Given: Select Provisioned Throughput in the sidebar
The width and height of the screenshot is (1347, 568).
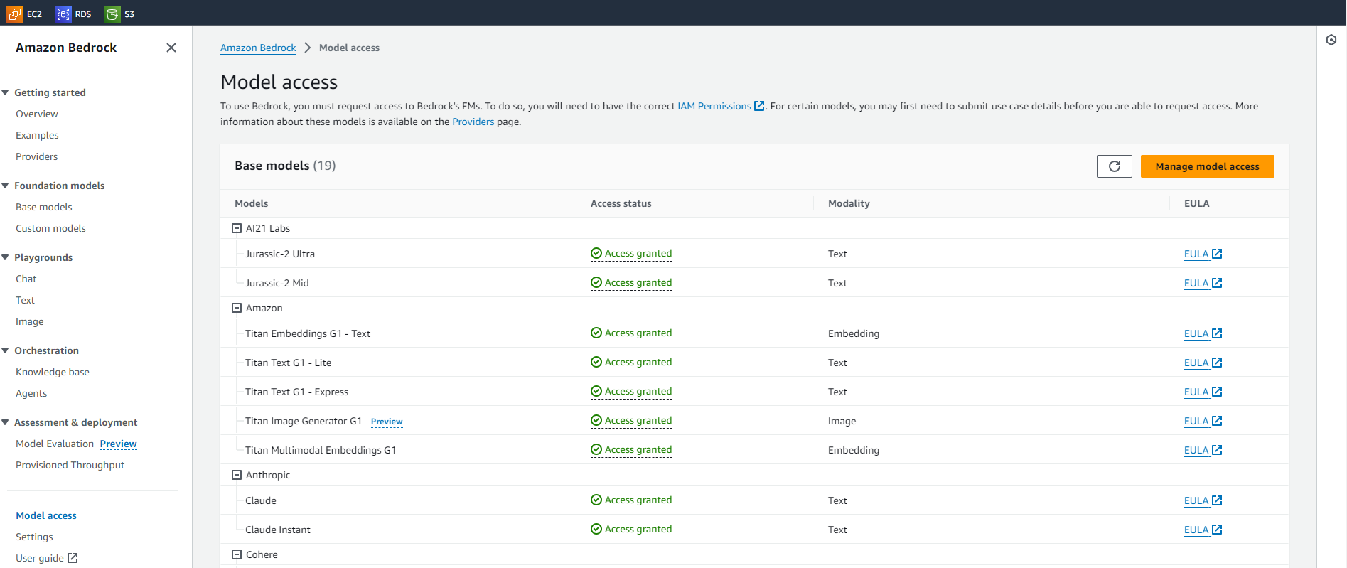Looking at the screenshot, I should [x=70, y=465].
